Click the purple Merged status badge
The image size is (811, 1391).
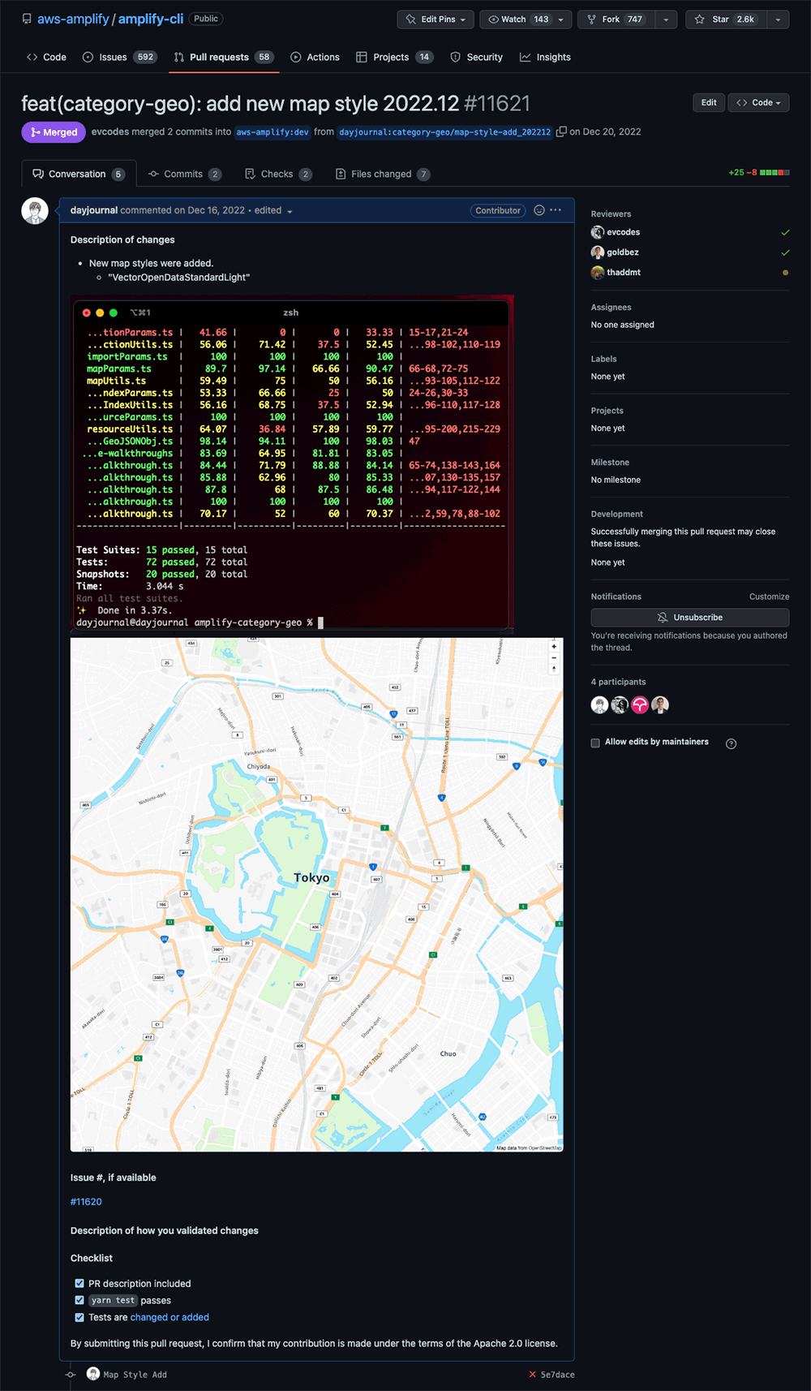click(x=54, y=131)
